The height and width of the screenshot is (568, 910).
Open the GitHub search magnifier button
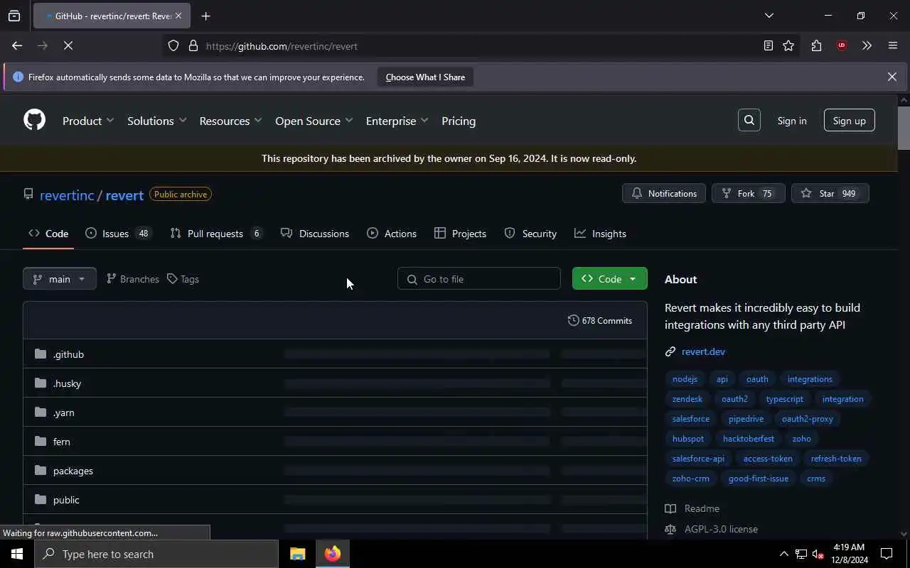point(749,121)
